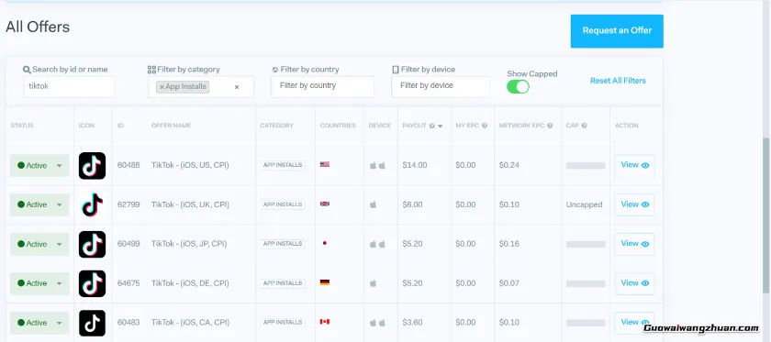This screenshot has height=342, width=771.
Task: Click the Countries column header
Action: [x=338, y=126]
